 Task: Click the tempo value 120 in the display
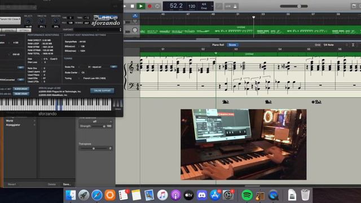pyautogui.click(x=192, y=6)
